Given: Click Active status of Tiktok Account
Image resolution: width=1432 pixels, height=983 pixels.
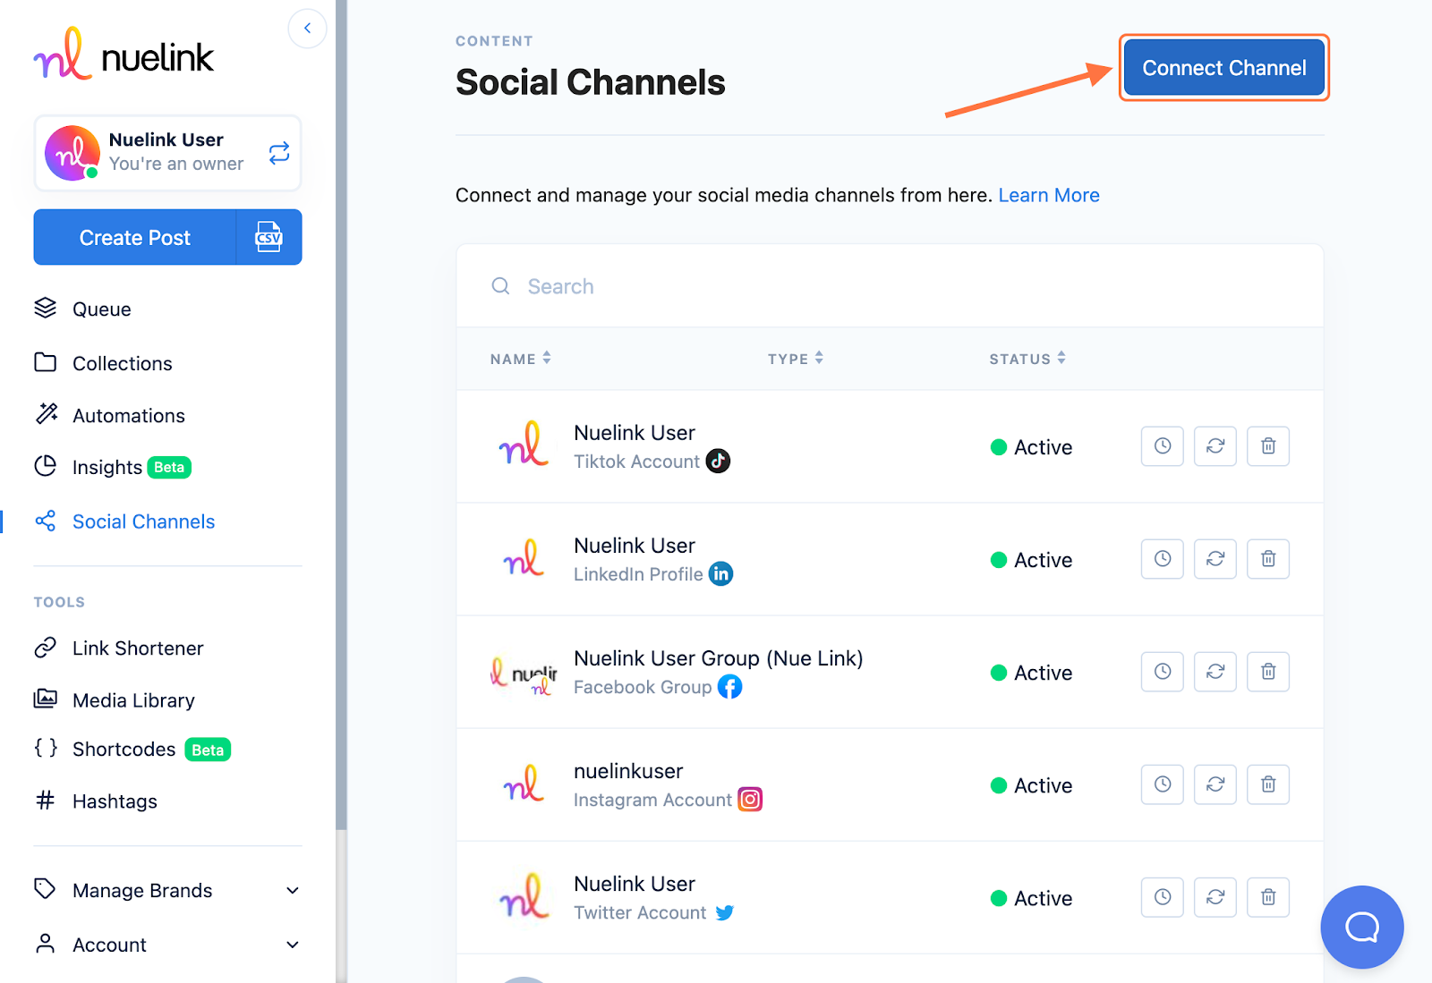Looking at the screenshot, I should pos(1031,447).
